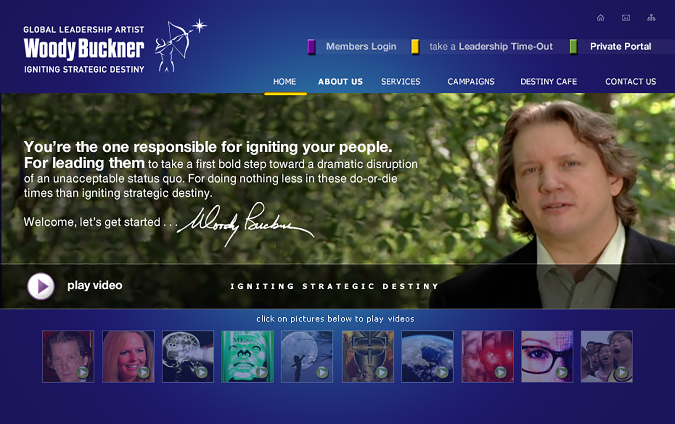Open the ABOUT US menu
The height and width of the screenshot is (424, 675).
pyautogui.click(x=340, y=82)
